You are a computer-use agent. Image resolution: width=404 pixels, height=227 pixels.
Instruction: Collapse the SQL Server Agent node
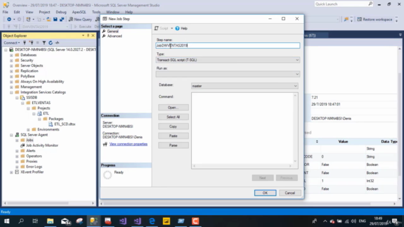(11, 135)
